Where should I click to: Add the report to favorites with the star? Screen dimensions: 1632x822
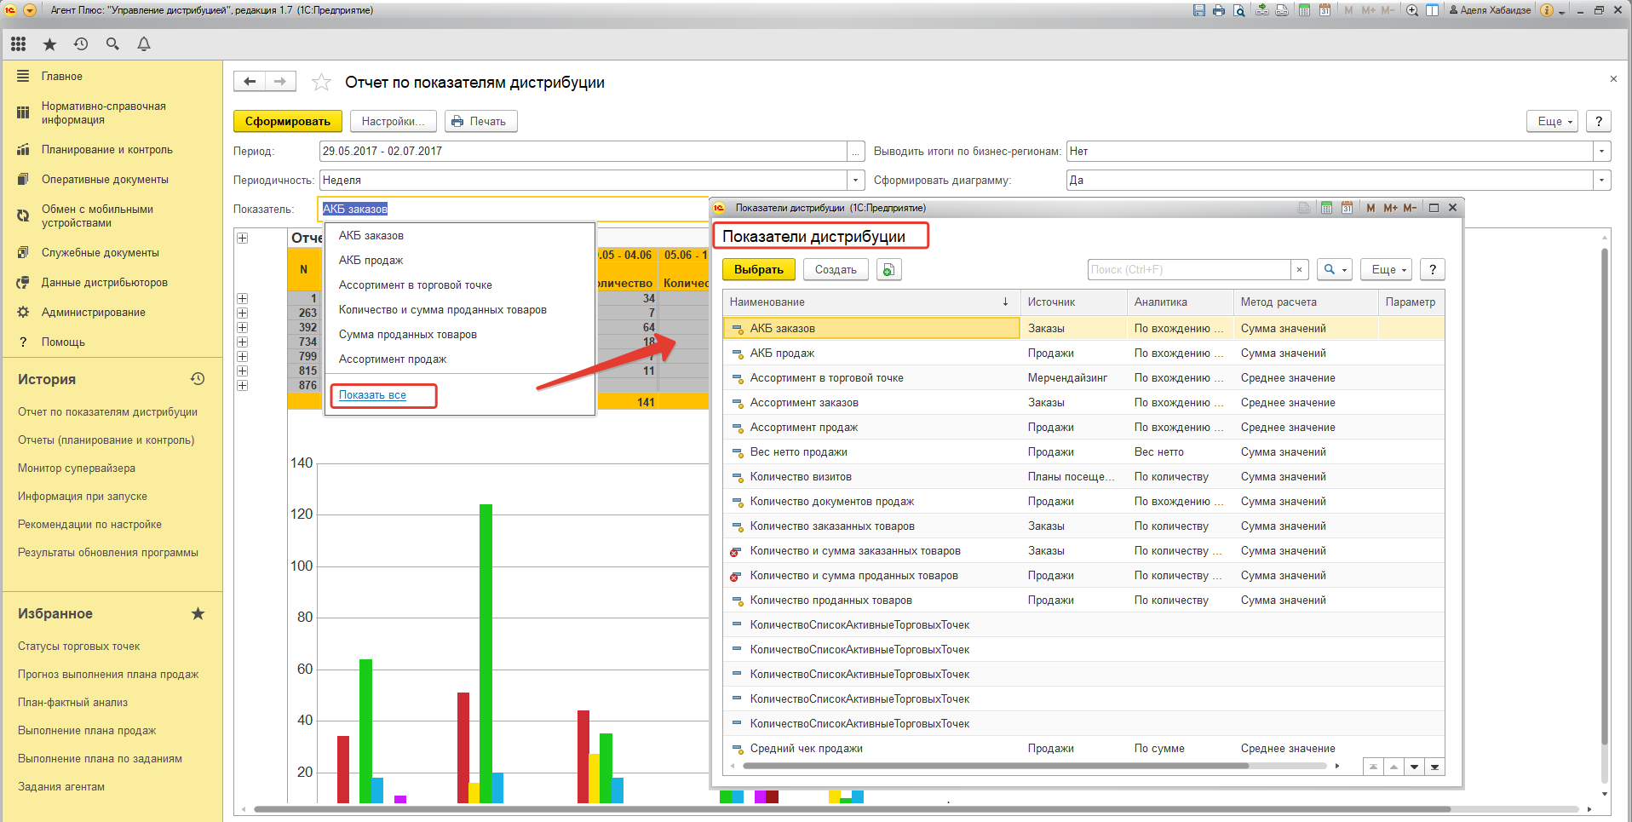[x=321, y=82]
